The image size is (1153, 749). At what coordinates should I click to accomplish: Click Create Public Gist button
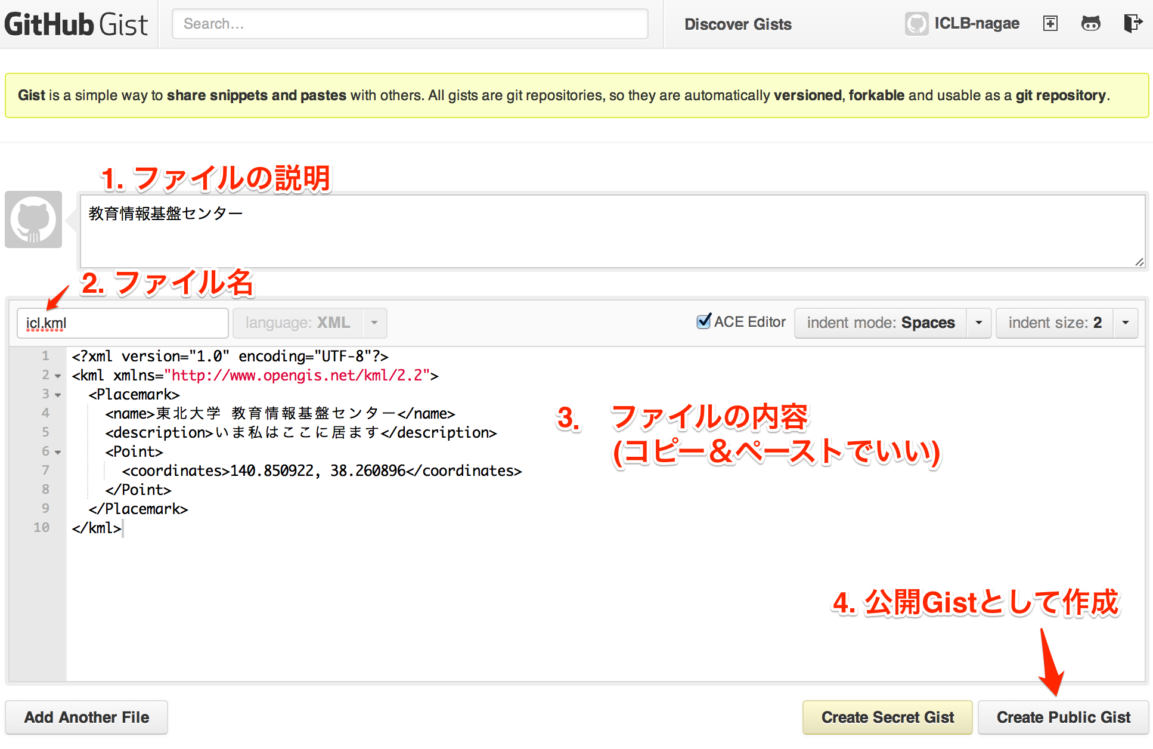(1064, 717)
